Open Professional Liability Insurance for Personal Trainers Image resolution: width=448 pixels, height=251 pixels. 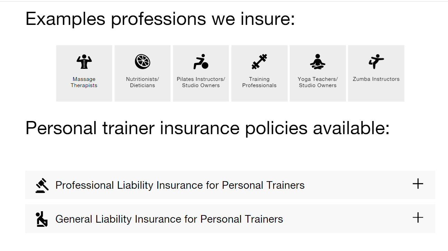pos(180,185)
